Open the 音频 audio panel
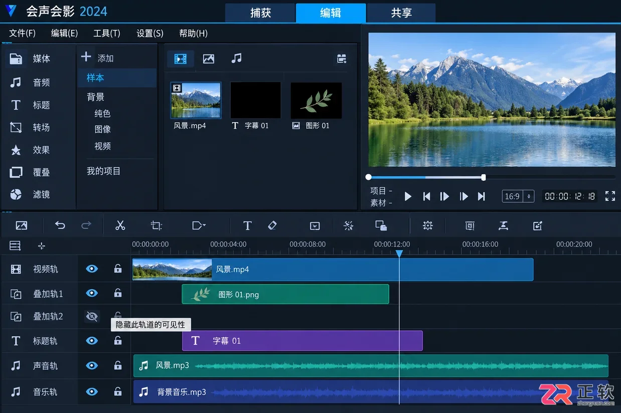This screenshot has height=413, width=621. tap(30, 82)
